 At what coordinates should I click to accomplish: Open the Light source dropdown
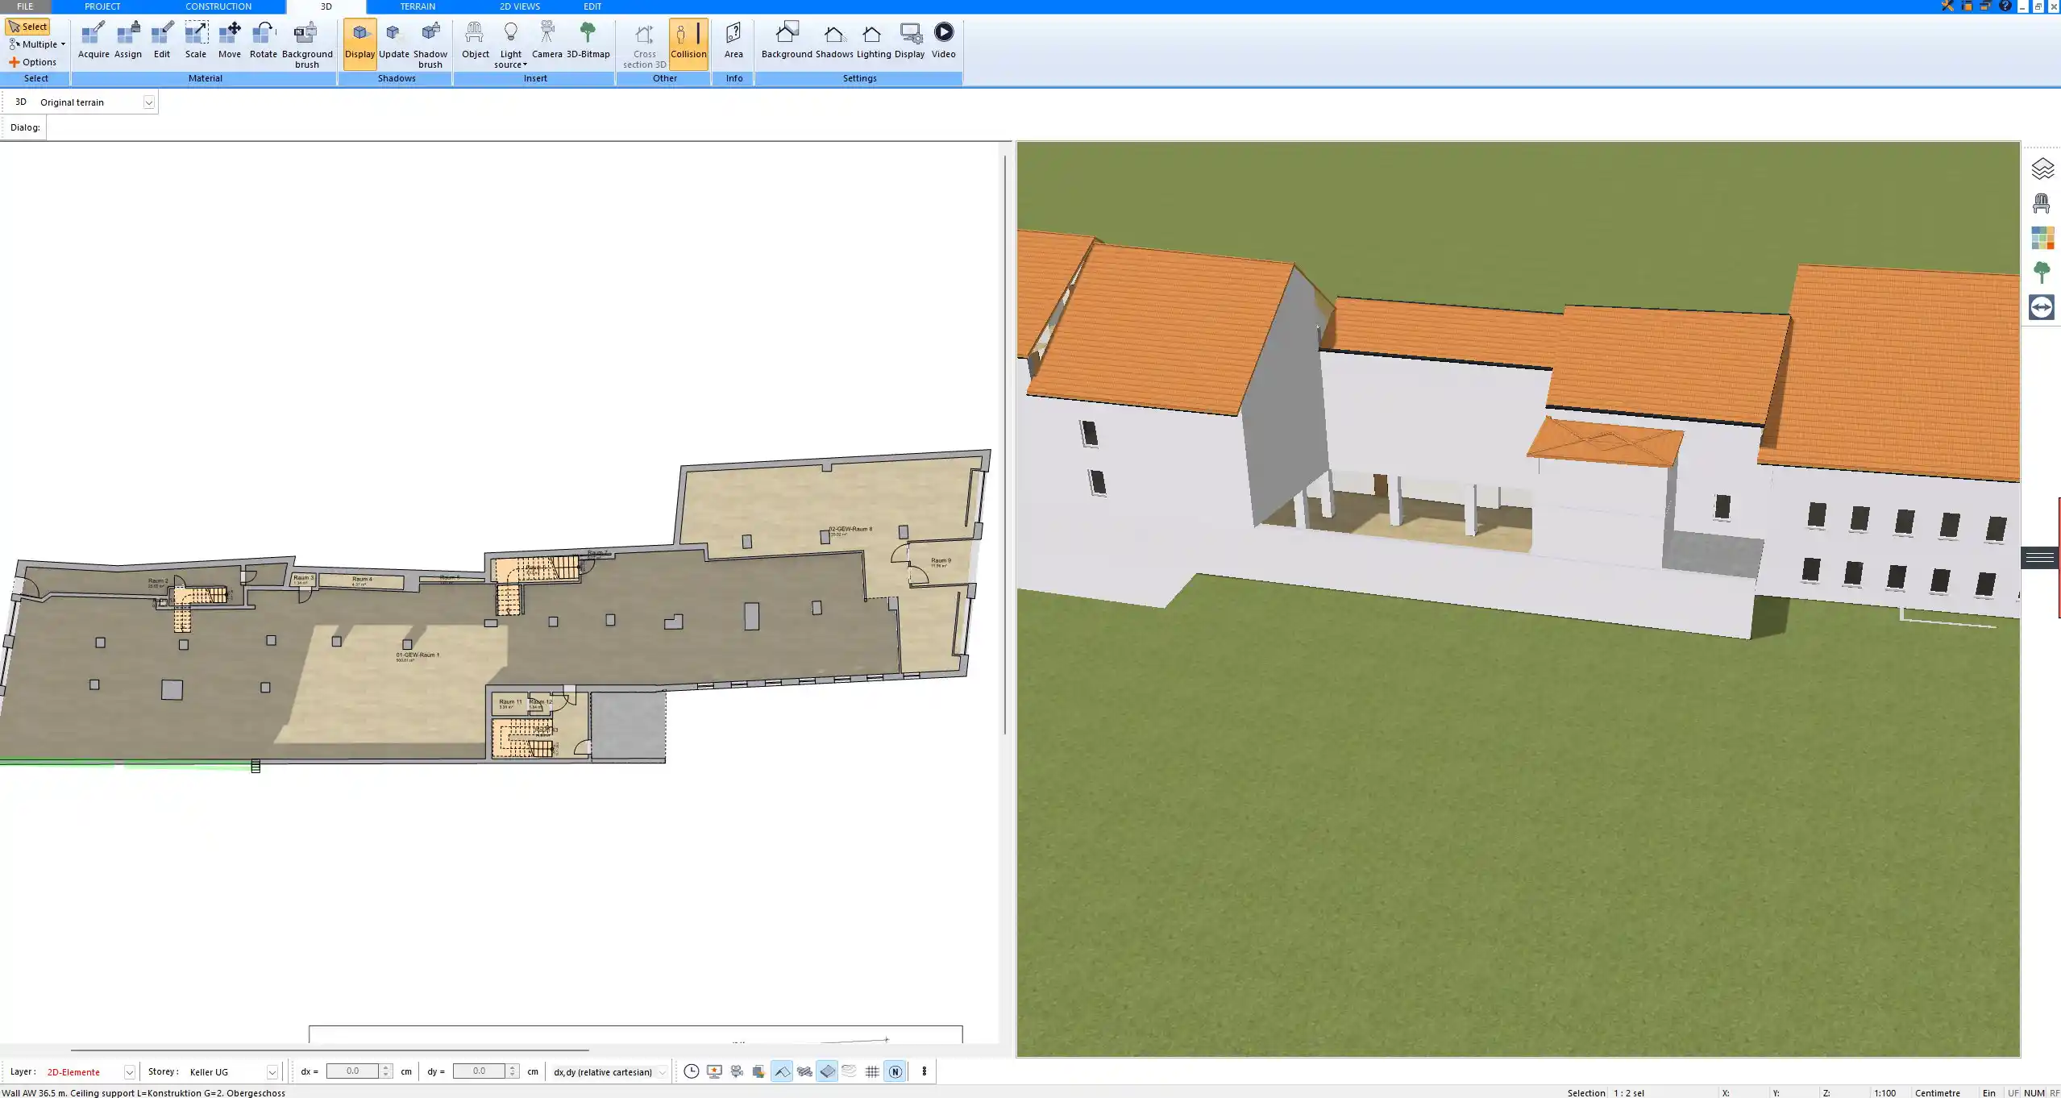click(511, 44)
